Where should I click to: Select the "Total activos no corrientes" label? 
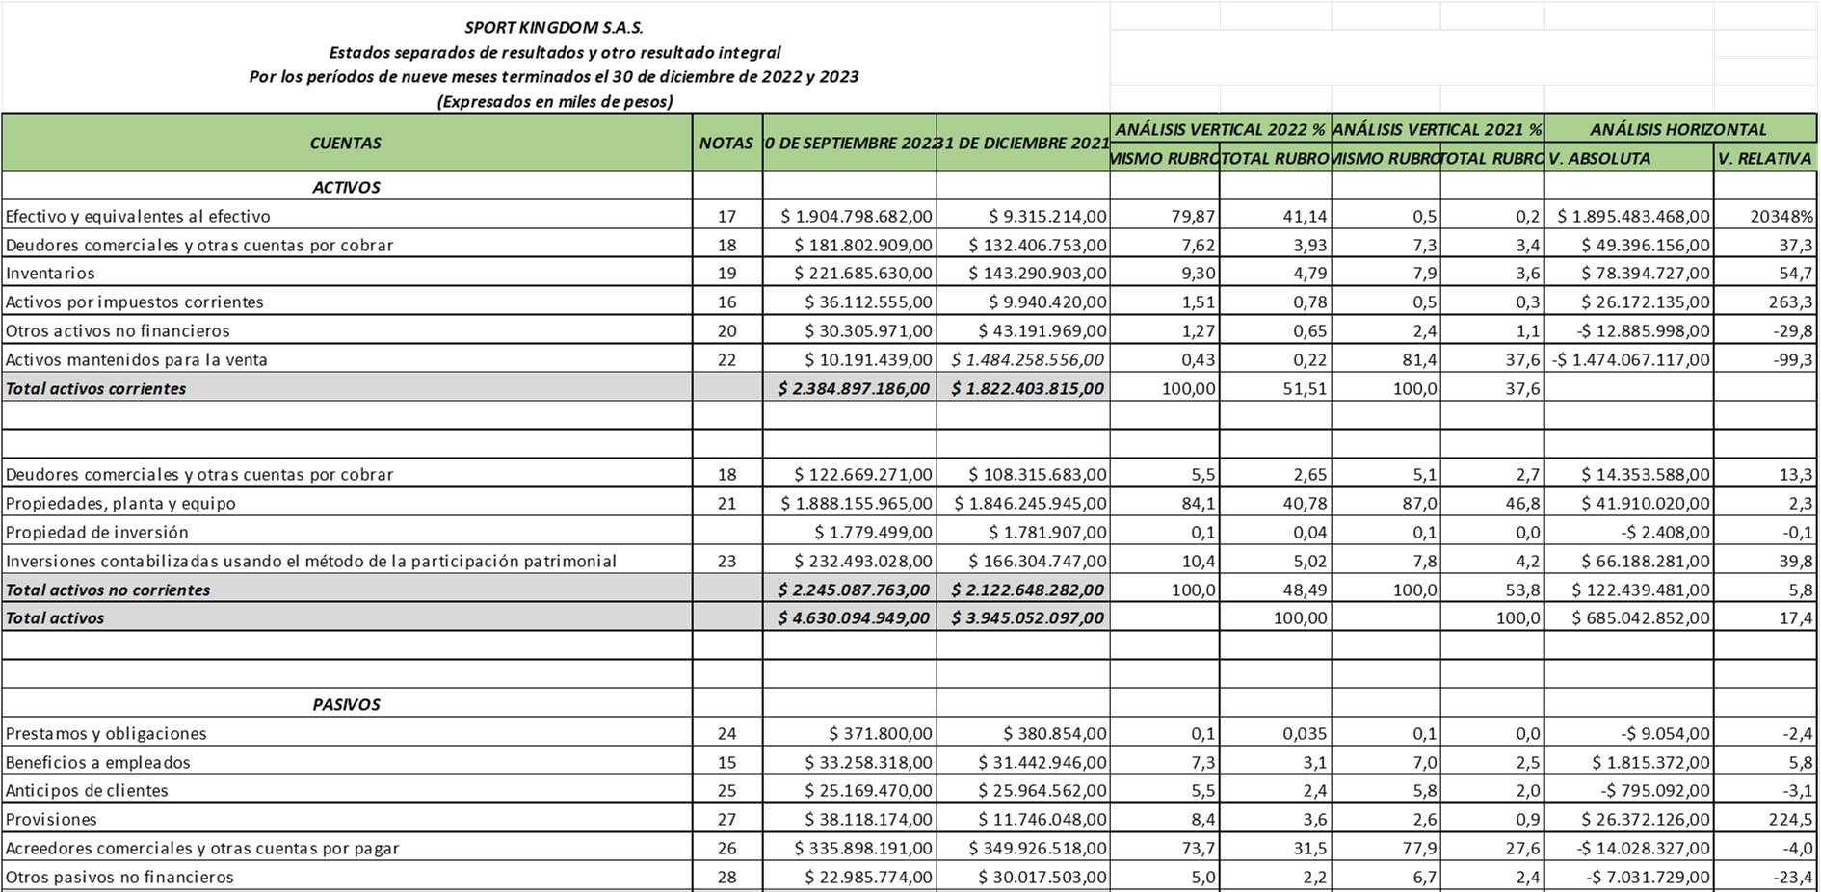coord(107,590)
